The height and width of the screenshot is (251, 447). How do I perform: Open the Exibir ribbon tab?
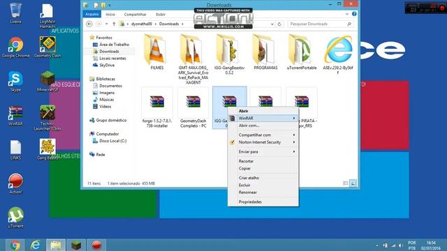click(161, 14)
